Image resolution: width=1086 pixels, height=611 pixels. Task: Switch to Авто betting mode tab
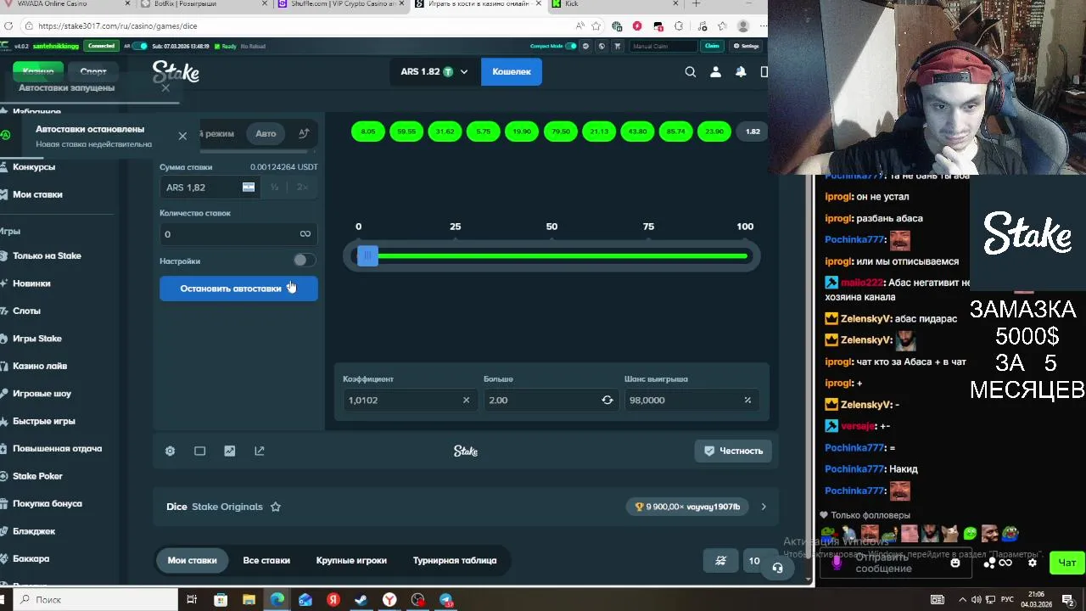click(x=266, y=133)
